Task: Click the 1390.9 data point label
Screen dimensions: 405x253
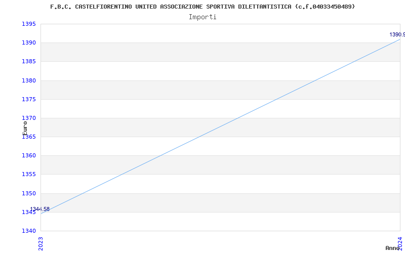Action: coord(397,34)
